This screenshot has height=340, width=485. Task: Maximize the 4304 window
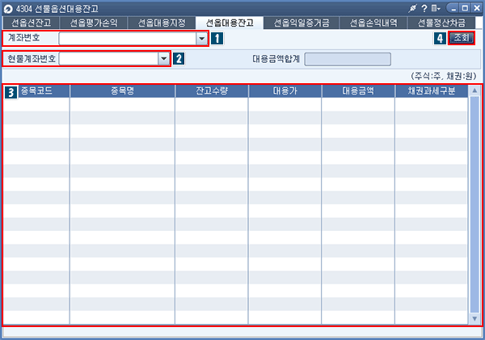tap(464, 7)
